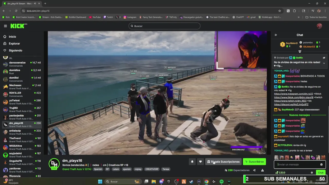This screenshot has width=329, height=185.
Task: Open Instagram bookmark
Action: tap(130, 17)
